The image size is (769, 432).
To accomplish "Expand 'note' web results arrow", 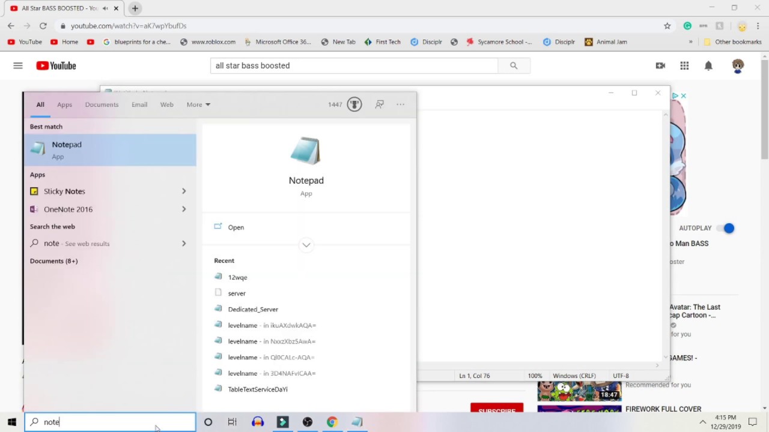I will [x=184, y=244].
